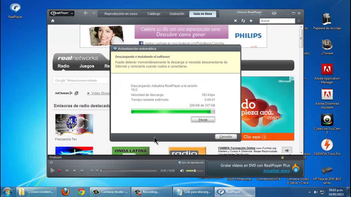Open the Grabación tab

[177, 14]
